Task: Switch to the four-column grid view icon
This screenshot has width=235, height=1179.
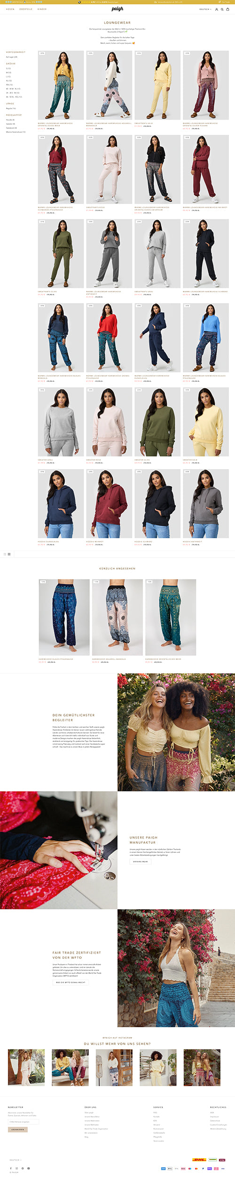Action: click(x=9, y=554)
